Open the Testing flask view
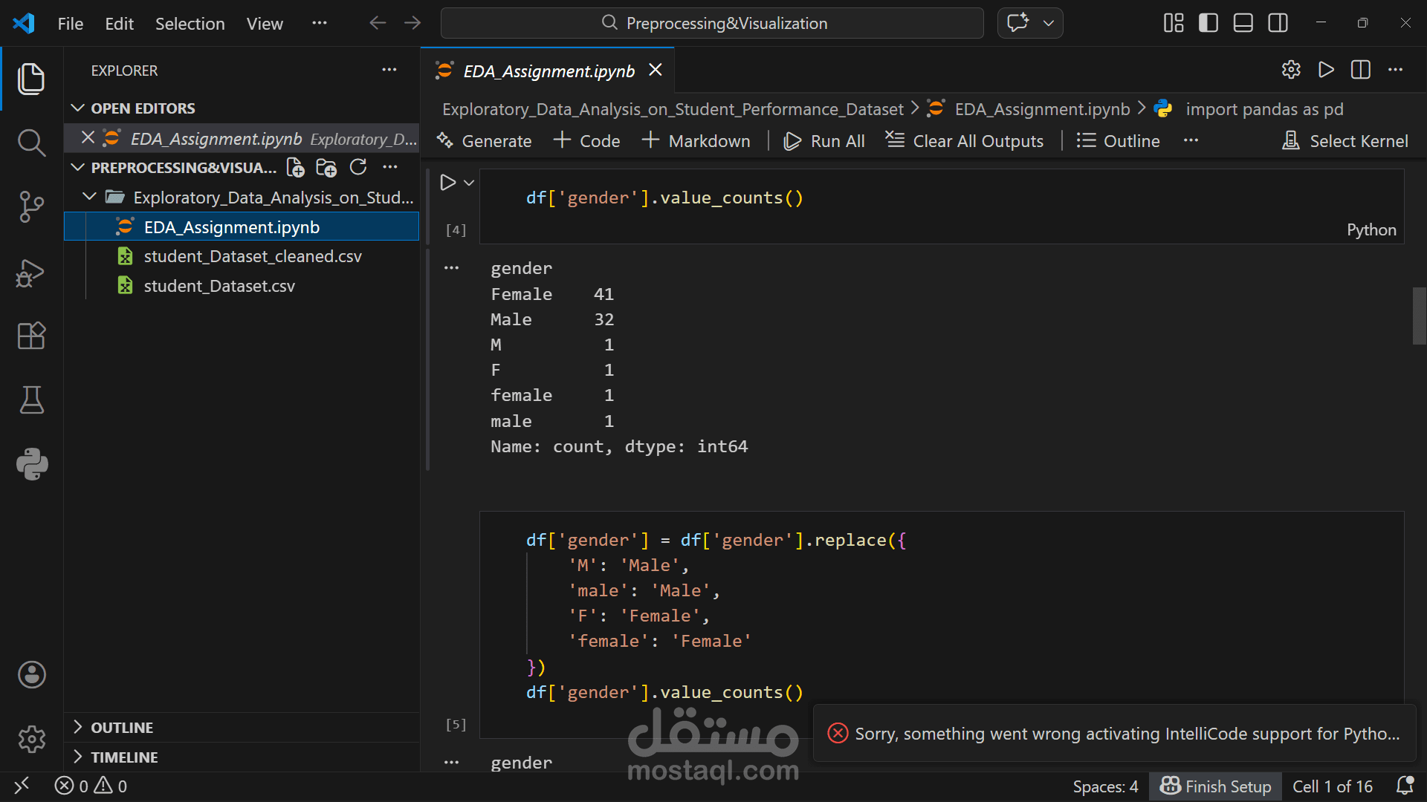Screen dimensions: 1427x802 click(31, 400)
